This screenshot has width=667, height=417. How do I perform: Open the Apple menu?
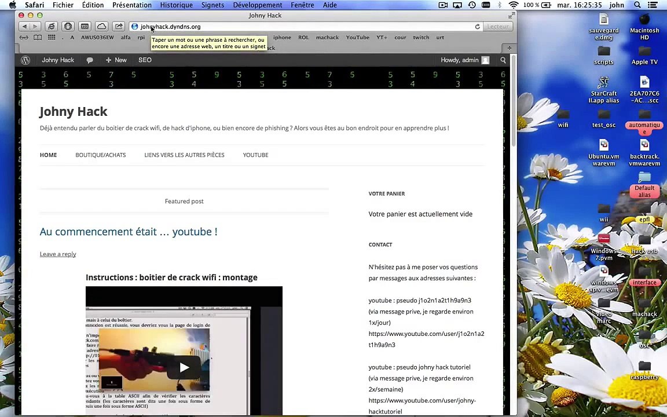pos(12,5)
